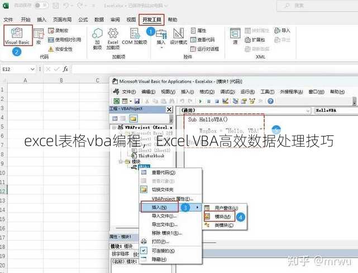358x273 pixels.
Task: Collapse the 模块 folder in project tree
Action: click(x=121, y=162)
